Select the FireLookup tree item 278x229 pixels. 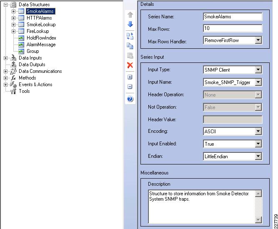[x=38, y=31]
